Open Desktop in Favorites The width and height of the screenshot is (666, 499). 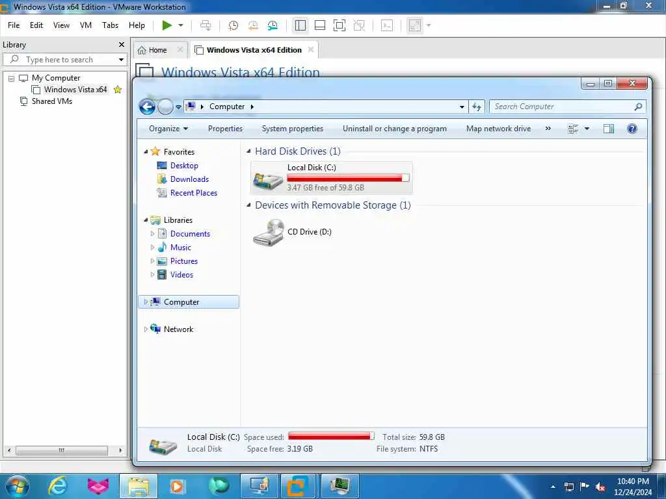click(x=184, y=166)
